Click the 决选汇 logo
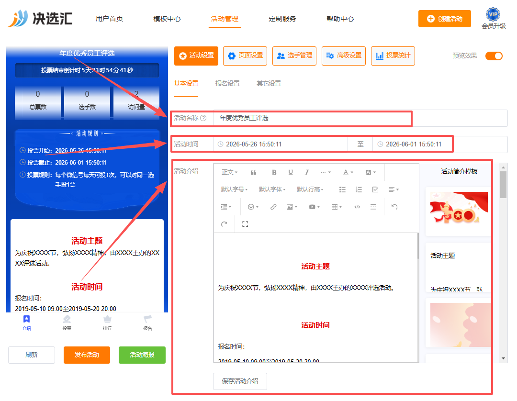 tap(40, 18)
